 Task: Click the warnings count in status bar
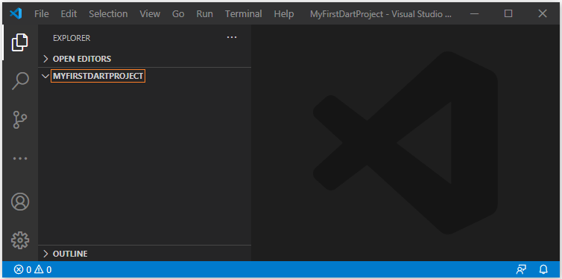(43, 269)
